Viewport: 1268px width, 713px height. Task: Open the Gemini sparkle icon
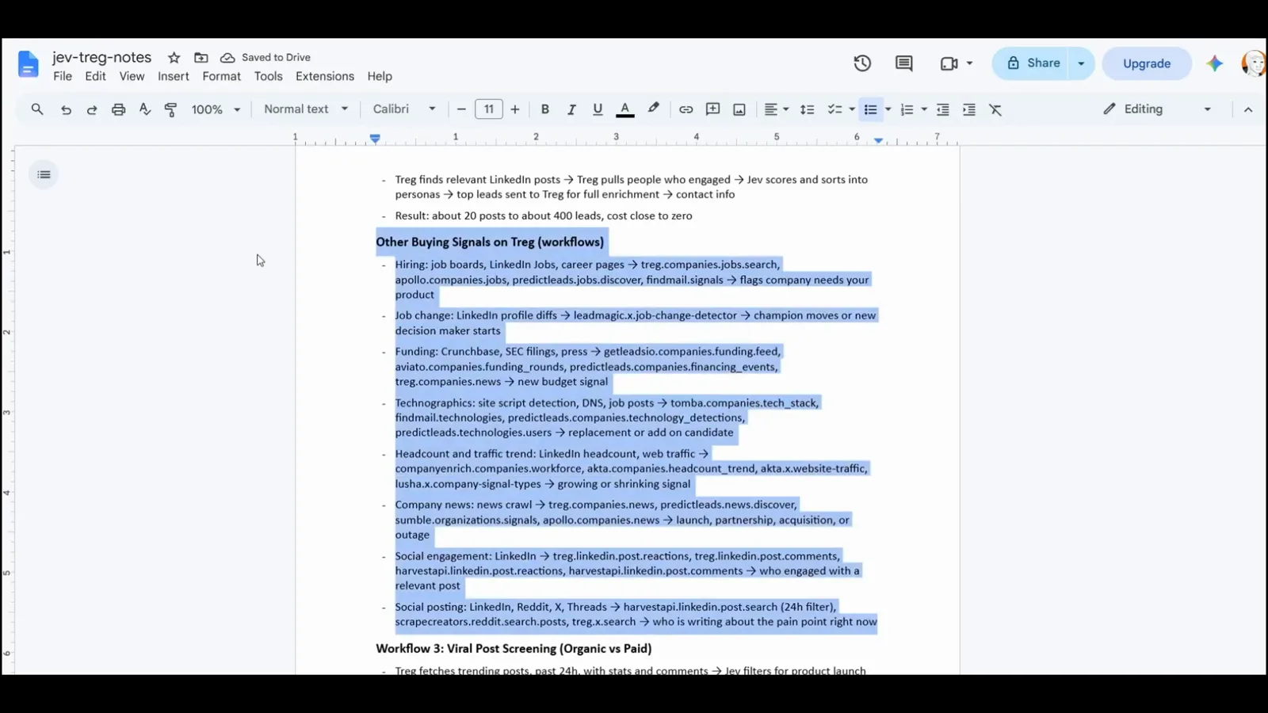coord(1214,63)
